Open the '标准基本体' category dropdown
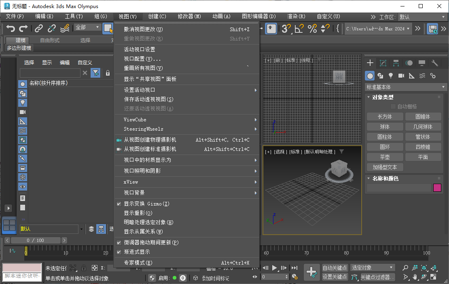 (406, 87)
